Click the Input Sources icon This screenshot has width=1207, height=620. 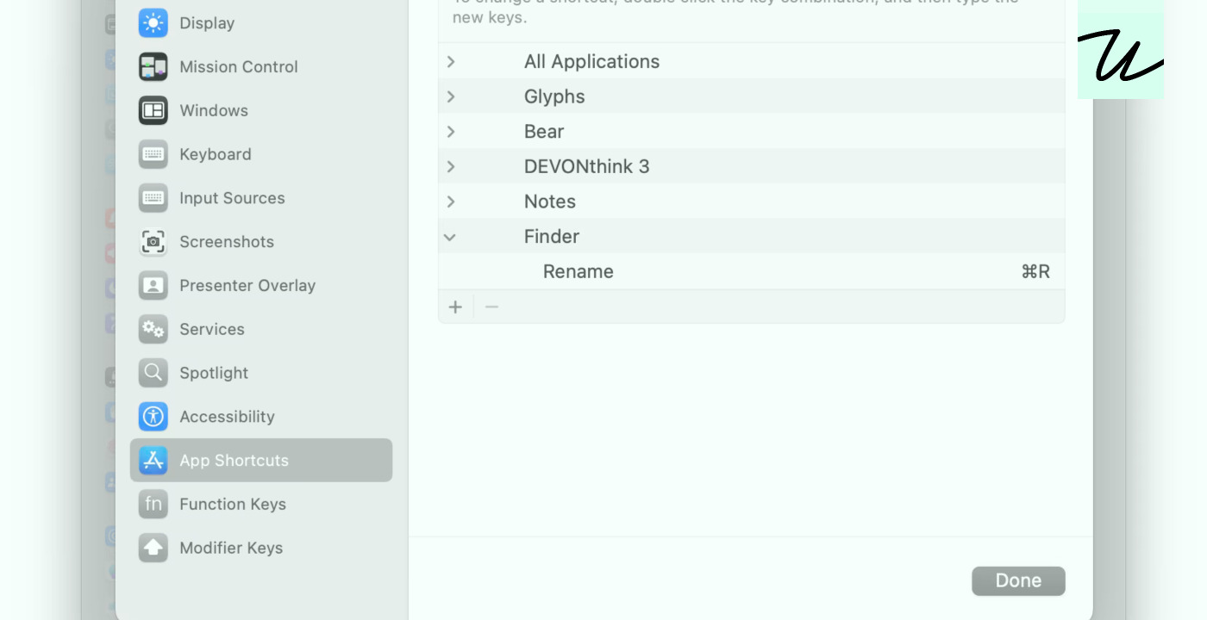(153, 198)
